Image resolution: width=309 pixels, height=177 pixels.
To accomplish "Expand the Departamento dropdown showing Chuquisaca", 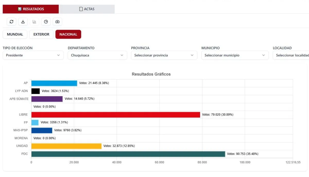I will (97, 55).
